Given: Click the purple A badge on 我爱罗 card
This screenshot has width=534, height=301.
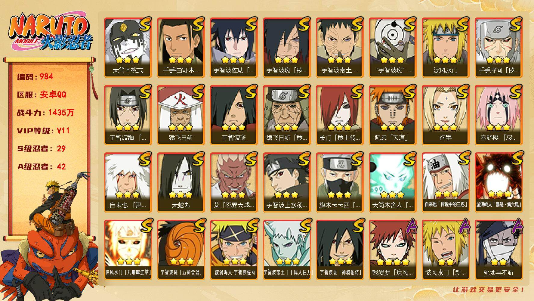Looking at the screenshot, I should pos(411,226).
